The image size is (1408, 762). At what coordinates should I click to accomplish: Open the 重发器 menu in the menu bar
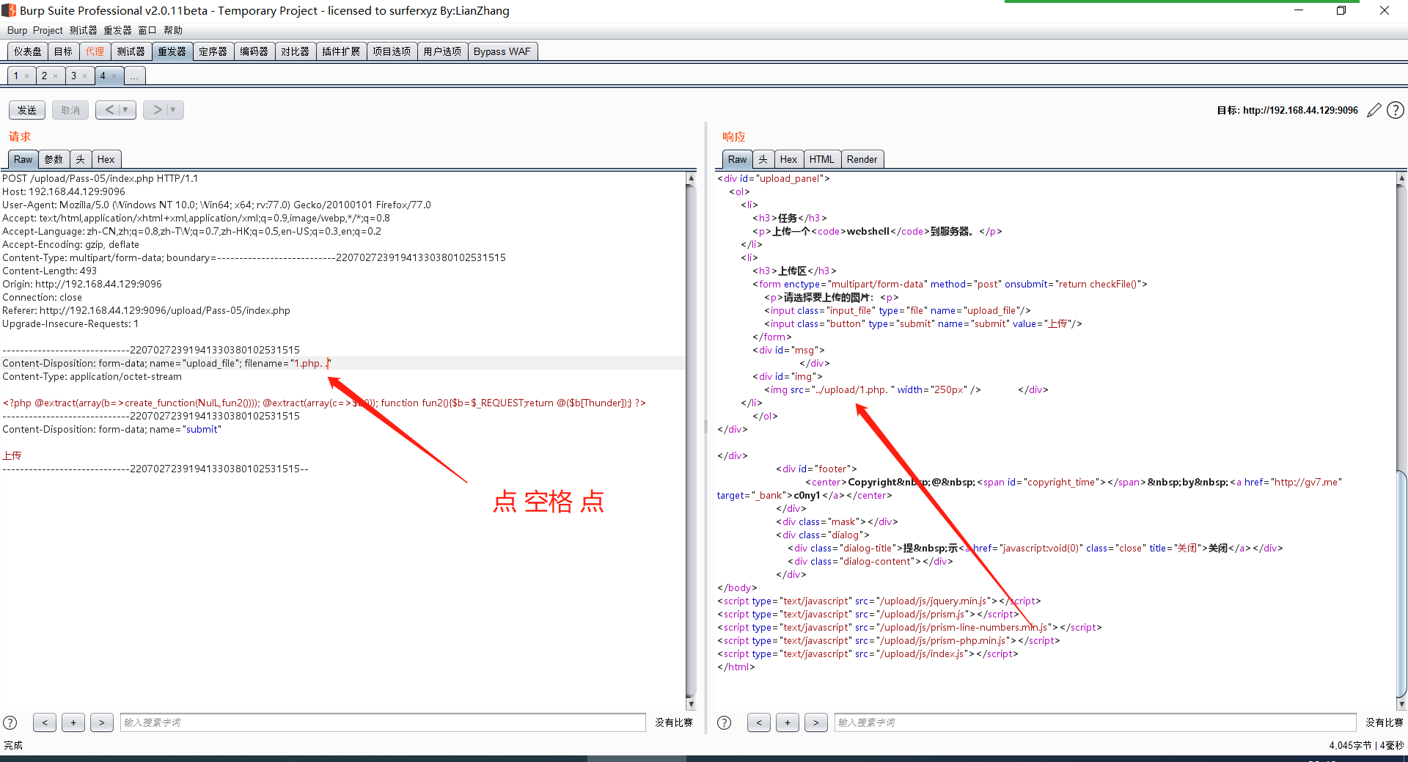click(x=117, y=30)
